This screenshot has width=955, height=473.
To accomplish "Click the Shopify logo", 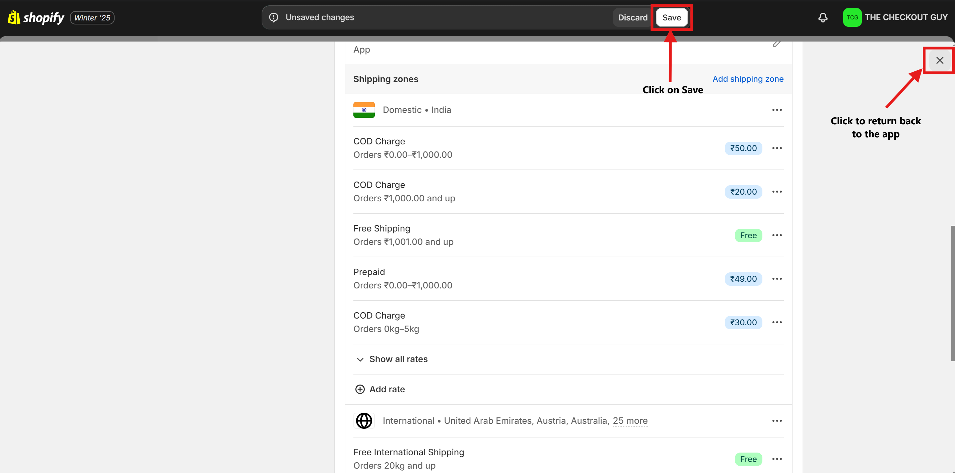I will click(36, 17).
